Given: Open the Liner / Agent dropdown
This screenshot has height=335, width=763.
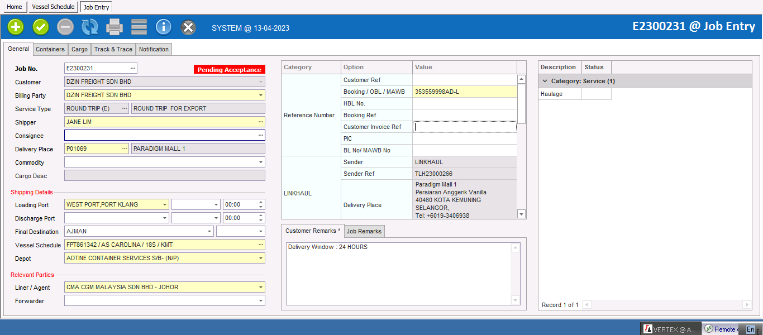Looking at the screenshot, I should tap(260, 288).
